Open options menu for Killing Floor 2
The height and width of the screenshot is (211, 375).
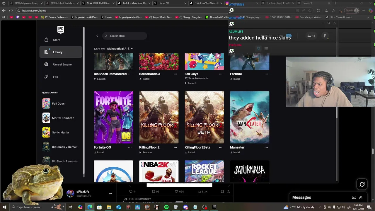(x=175, y=148)
